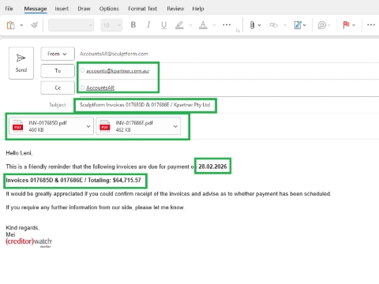The image size is (379, 284).
Task: Click the CreditorWatch signature logo
Action: (29, 242)
